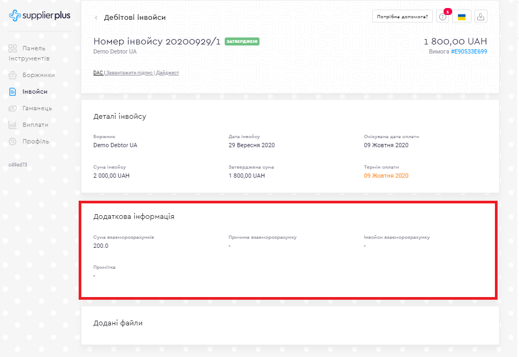Image resolution: width=519 pixels, height=357 pixels.
Task: Open Профіль using the gear icon
Action: tap(13, 142)
